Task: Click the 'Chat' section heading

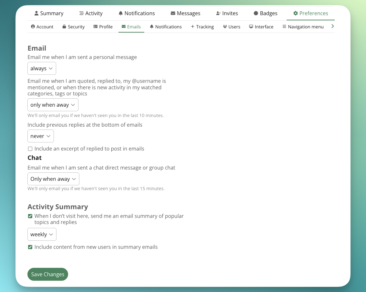Action: click(x=35, y=158)
